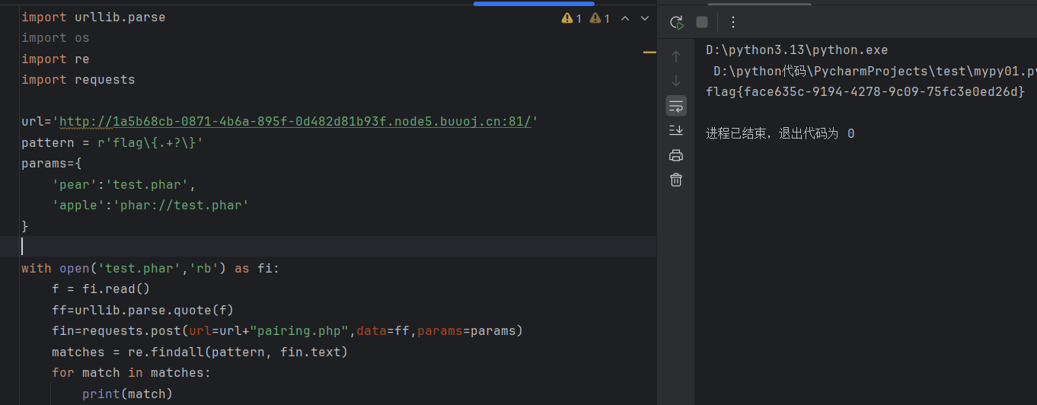The image size is (1037, 405).
Task: Click the unused 'import os' line
Action: 55,38
